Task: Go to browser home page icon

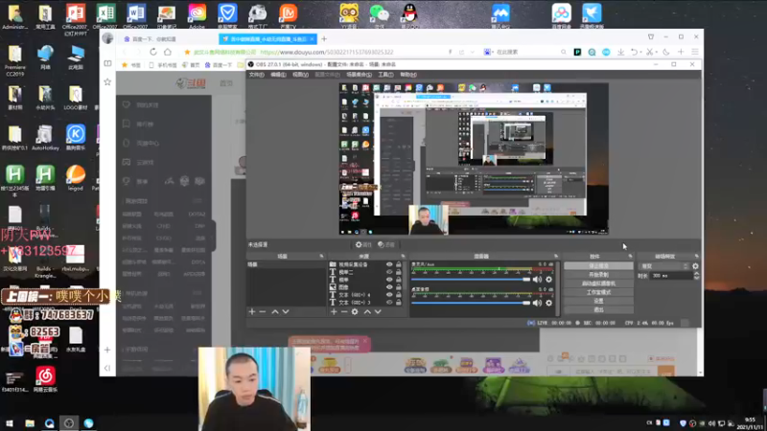Action: coord(168,52)
